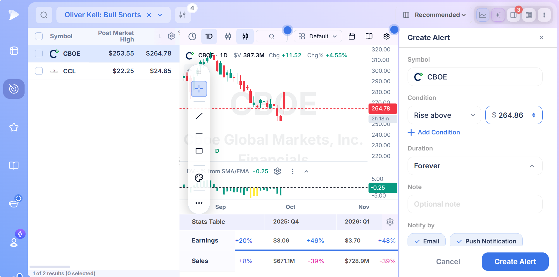Select the CCL row symbol text
The image size is (559, 277).
(x=69, y=71)
